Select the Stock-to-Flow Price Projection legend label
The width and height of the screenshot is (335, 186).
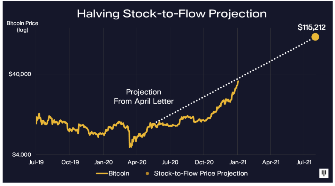coord(201,174)
